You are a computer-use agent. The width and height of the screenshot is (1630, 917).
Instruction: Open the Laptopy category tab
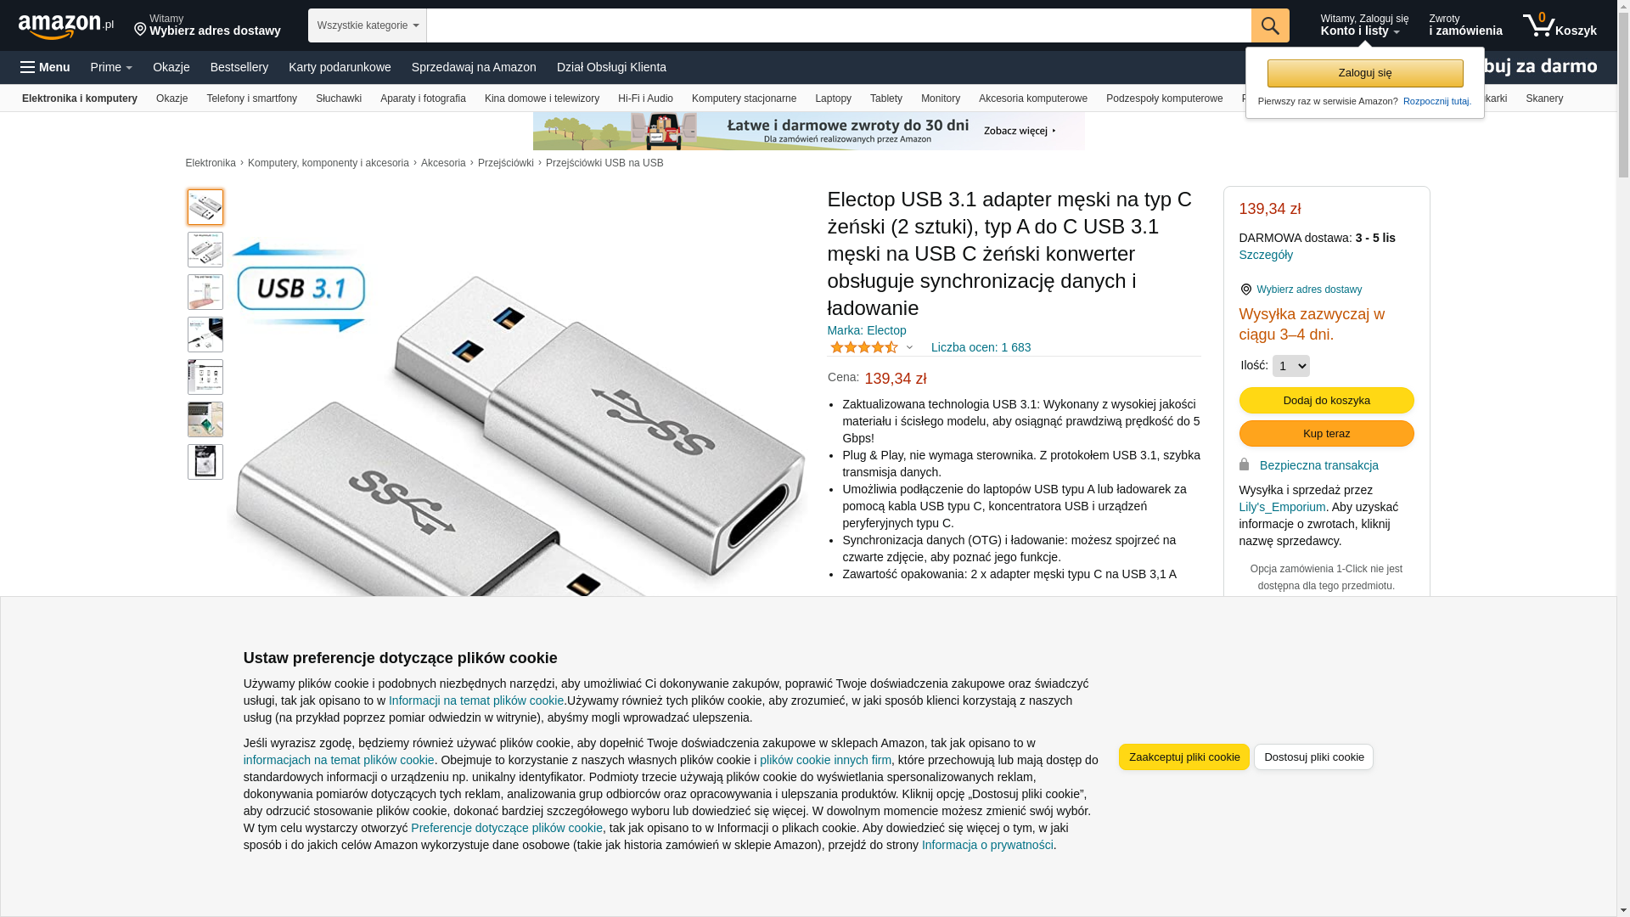(x=833, y=98)
